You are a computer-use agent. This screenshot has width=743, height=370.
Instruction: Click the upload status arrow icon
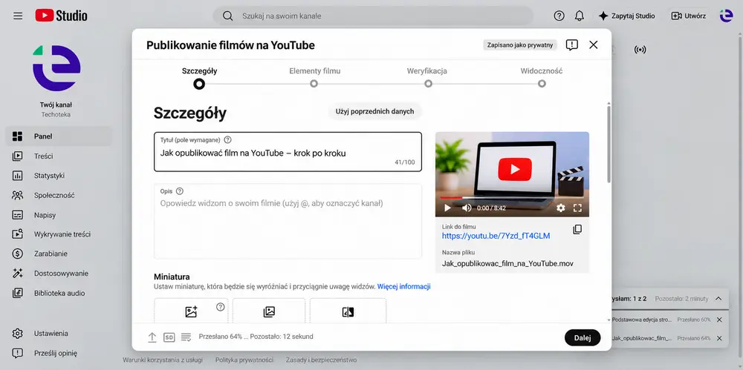(x=152, y=337)
